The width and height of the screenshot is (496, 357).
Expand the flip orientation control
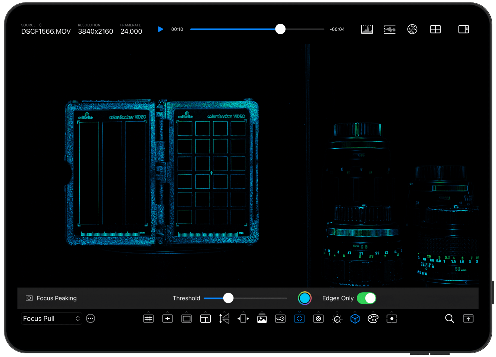point(224,318)
